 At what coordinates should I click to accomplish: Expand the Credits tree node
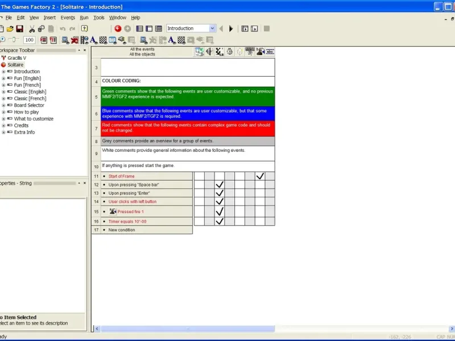(3, 126)
